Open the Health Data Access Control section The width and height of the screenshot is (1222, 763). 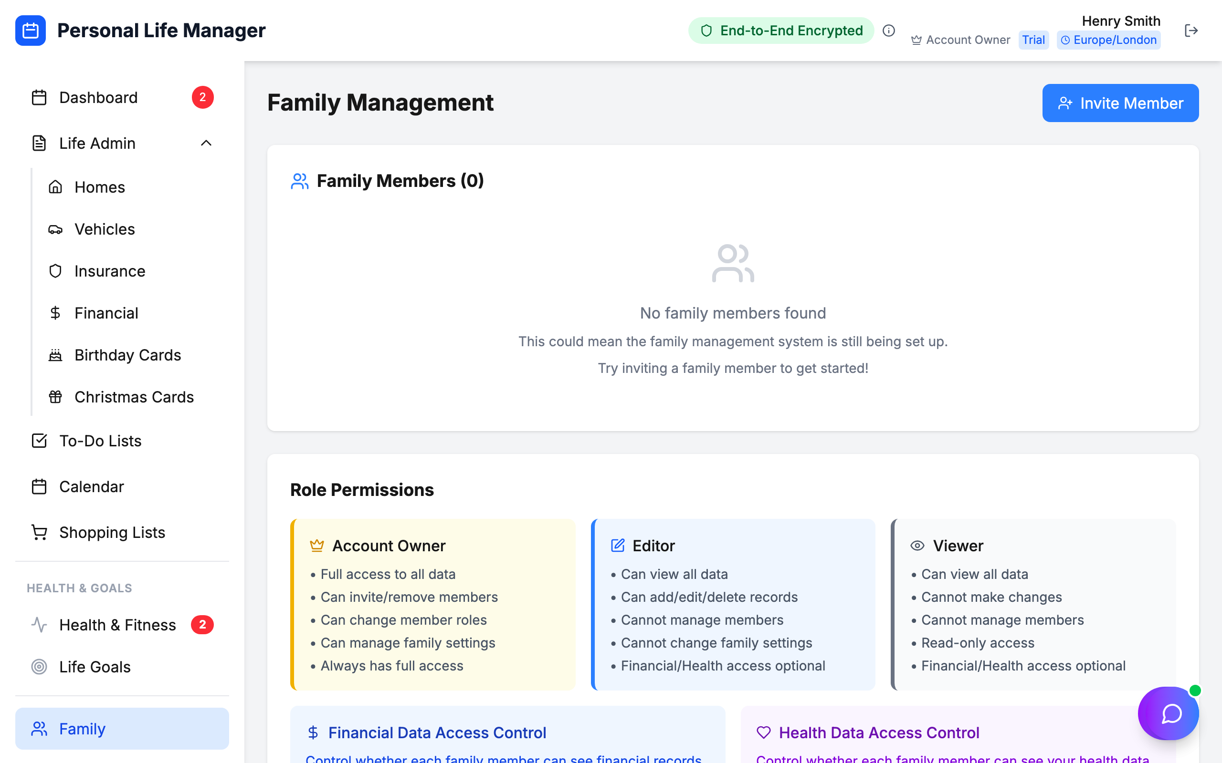pyautogui.click(x=879, y=732)
